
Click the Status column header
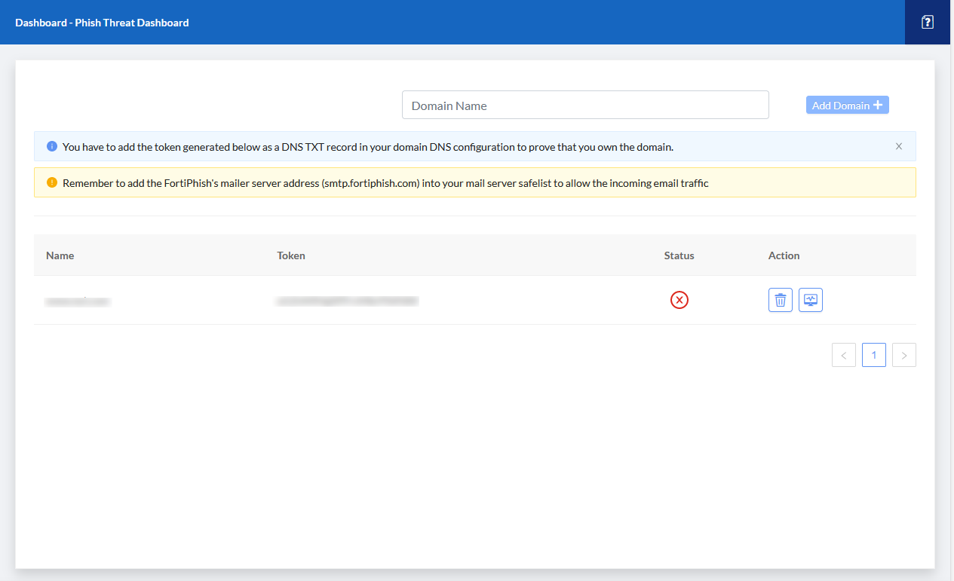tap(678, 255)
